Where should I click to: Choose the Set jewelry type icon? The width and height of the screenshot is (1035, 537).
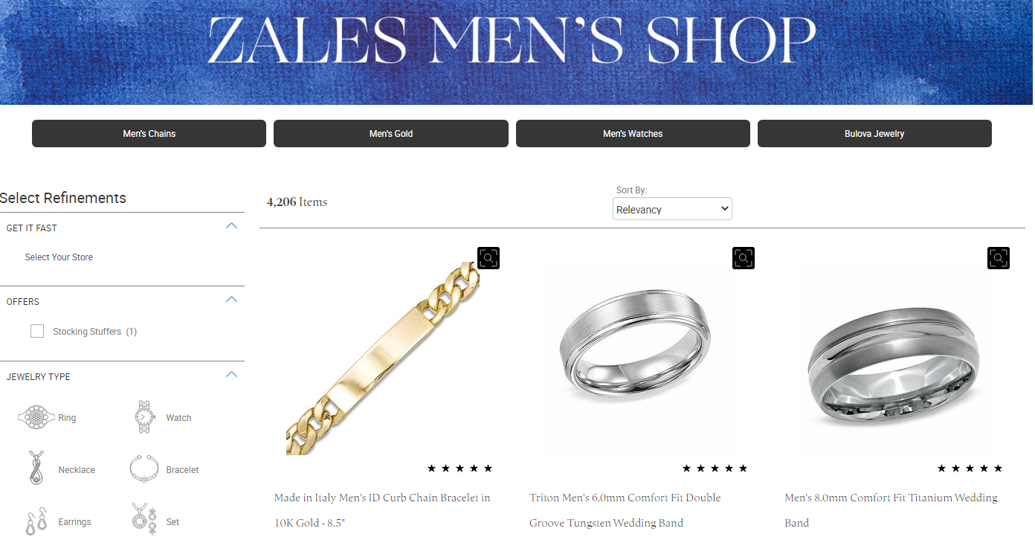click(144, 520)
